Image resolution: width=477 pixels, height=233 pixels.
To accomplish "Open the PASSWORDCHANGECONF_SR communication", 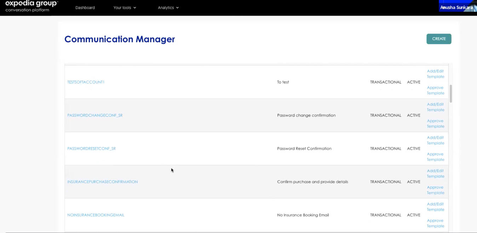I will point(95,115).
